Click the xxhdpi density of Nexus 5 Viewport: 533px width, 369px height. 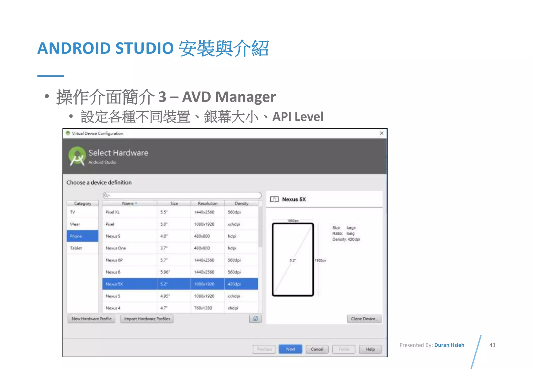point(234,296)
